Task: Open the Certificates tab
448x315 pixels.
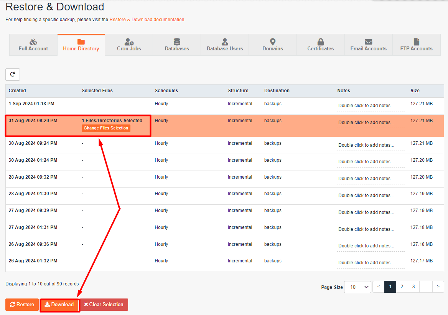Action: coord(321,45)
